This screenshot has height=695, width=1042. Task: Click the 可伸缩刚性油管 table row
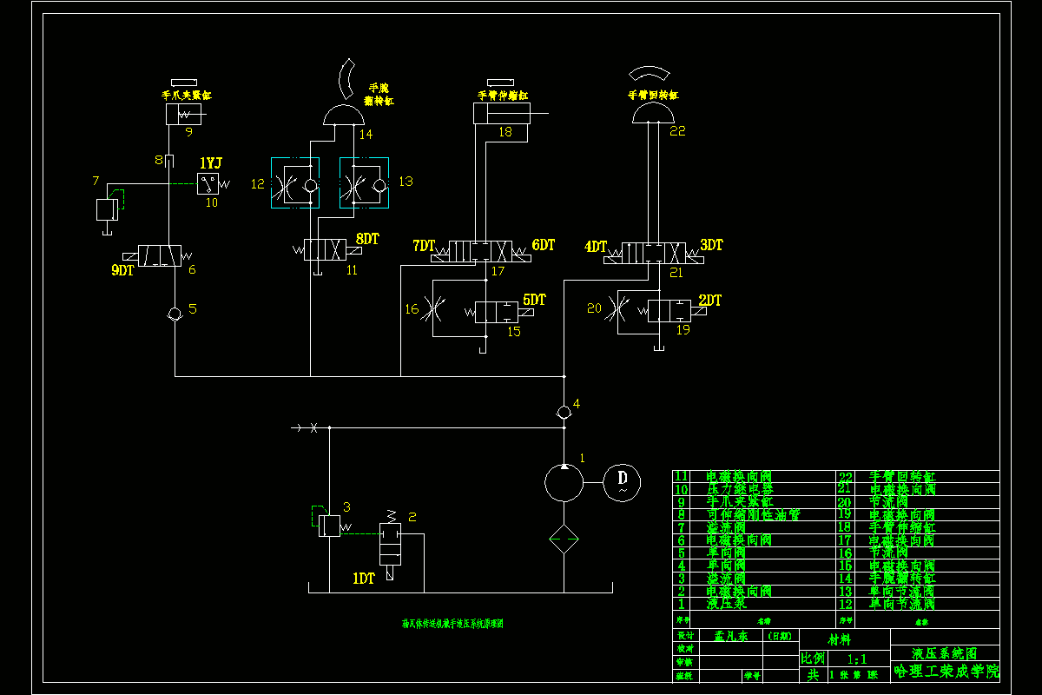point(755,514)
